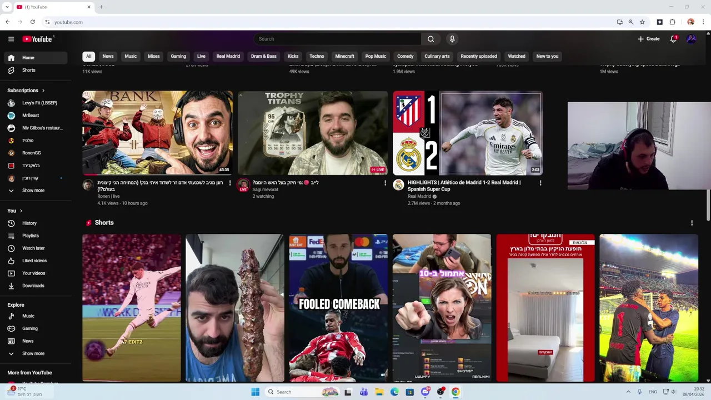The width and height of the screenshot is (711, 400).
Task: Select the Mixes filter chip
Action: (154, 56)
